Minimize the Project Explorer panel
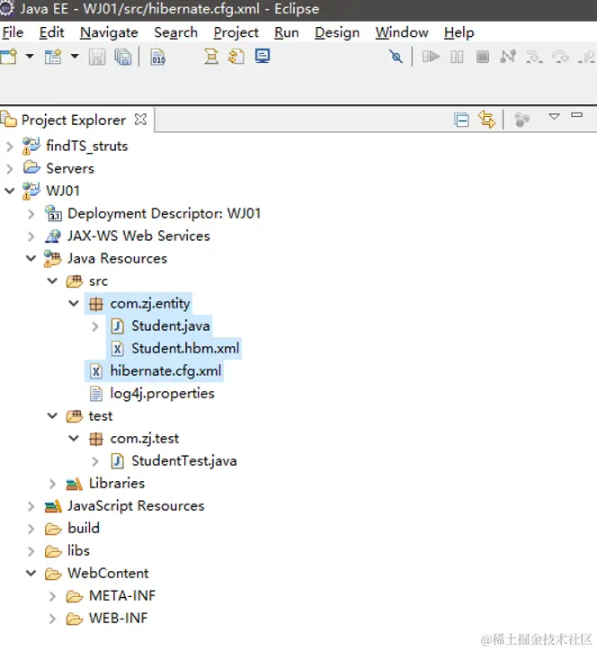This screenshot has height=651, width=597. tap(576, 115)
